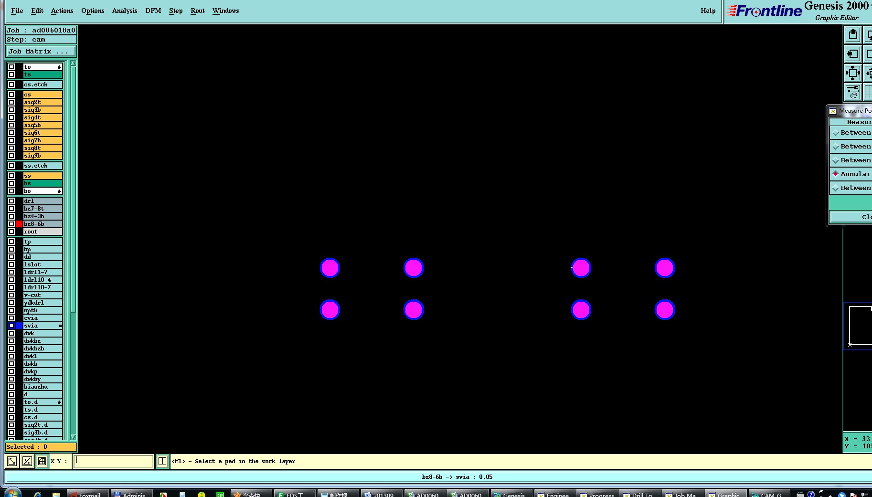Click the layer list vertical scrollbar
This screenshot has height=497, width=872.
coord(73,190)
